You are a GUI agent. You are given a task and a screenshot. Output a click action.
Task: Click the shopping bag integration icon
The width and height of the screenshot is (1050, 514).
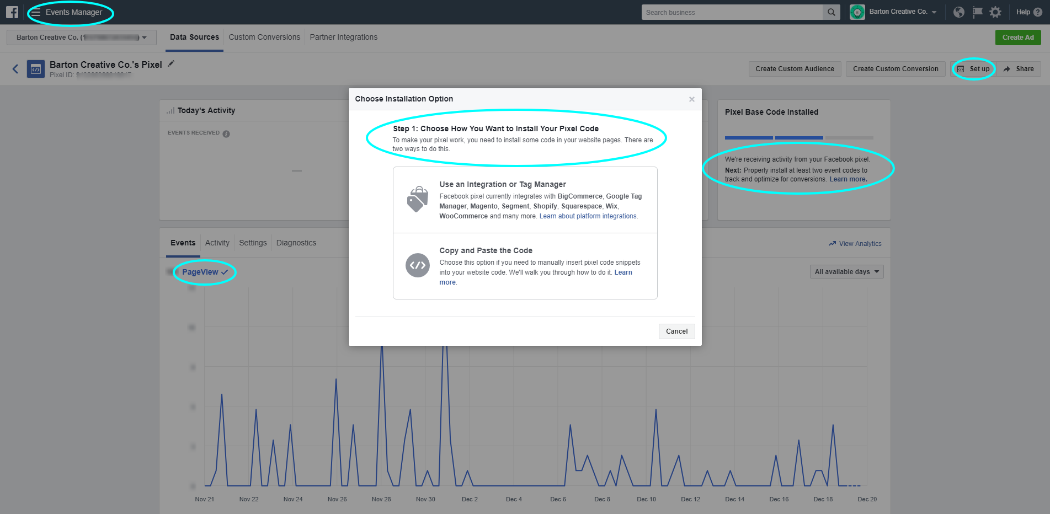[418, 199]
